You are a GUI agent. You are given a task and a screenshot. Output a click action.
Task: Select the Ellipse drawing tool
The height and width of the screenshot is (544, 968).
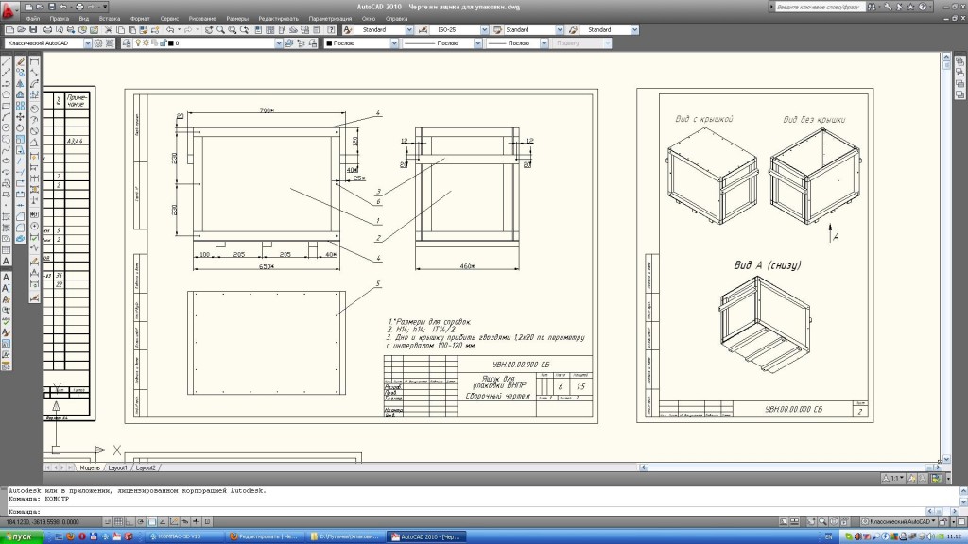click(7, 161)
